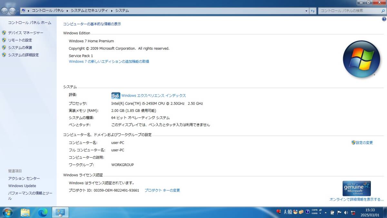
Task: Click the genuine Microsoft software badge
Action: click(x=357, y=189)
